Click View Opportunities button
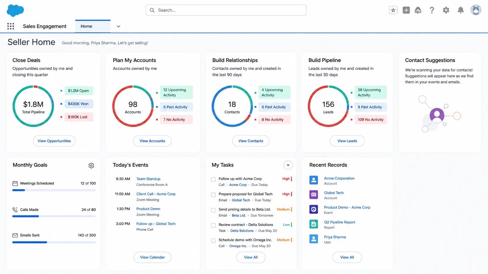The height and width of the screenshot is (274, 488). coord(54,141)
